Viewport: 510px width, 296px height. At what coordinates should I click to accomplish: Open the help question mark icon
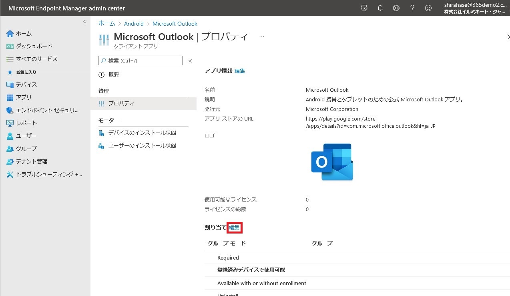pos(412,8)
